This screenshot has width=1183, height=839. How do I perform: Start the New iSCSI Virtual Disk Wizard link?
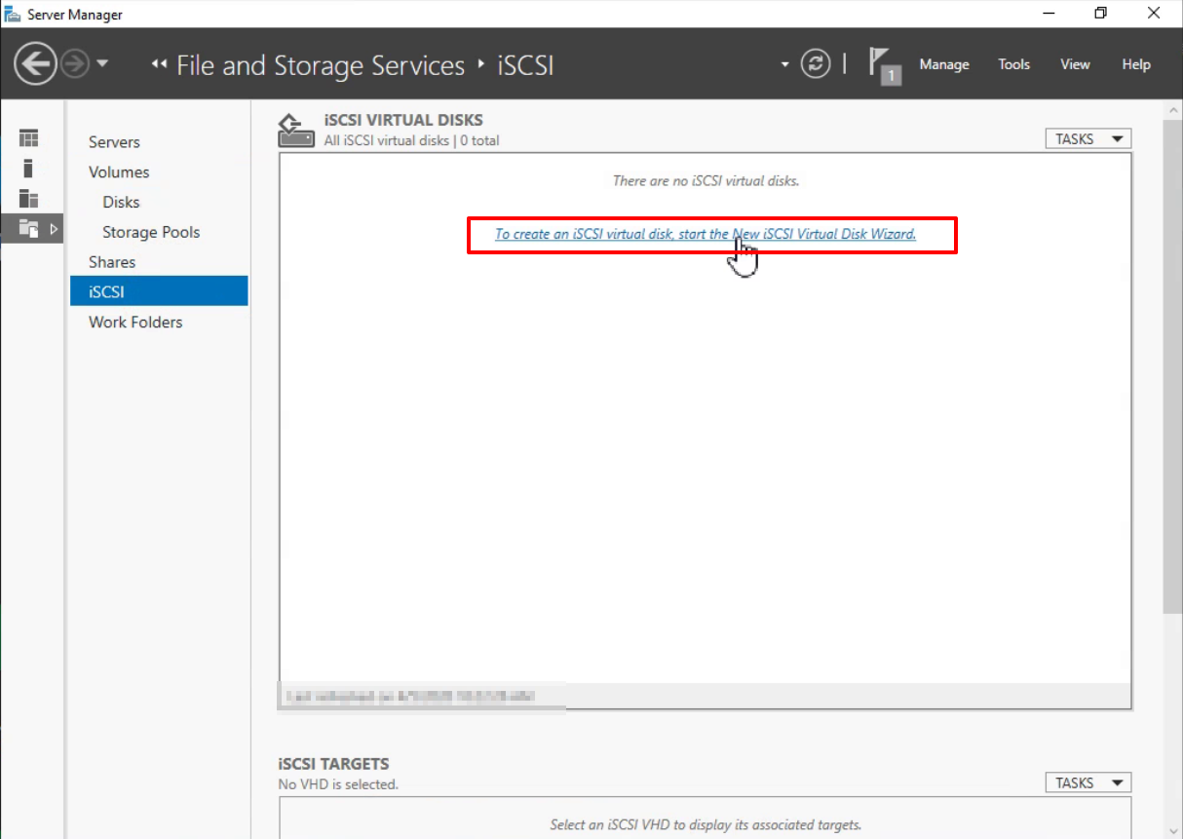tap(706, 234)
